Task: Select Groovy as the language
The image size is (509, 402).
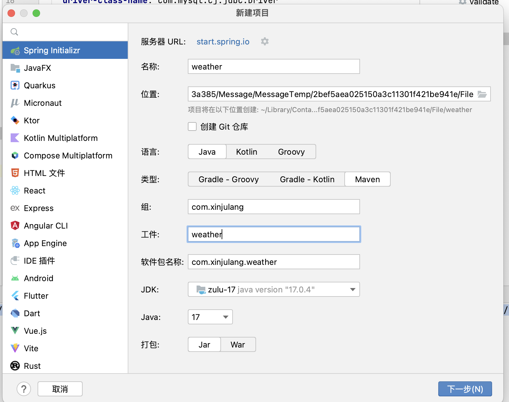Action: (x=291, y=152)
